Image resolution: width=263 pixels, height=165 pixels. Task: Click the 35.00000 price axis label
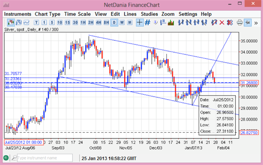pos(249,41)
